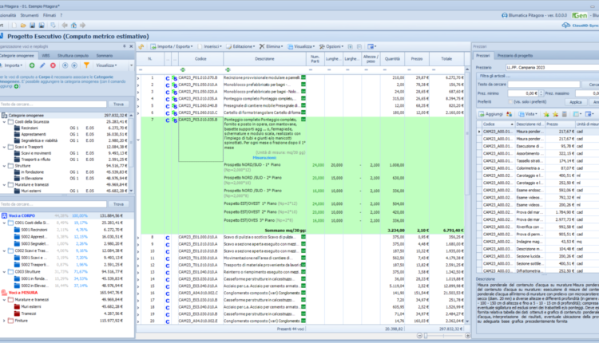This screenshot has width=599, height=343.
Task: Switch to Sommario tab
Action: tap(105, 56)
